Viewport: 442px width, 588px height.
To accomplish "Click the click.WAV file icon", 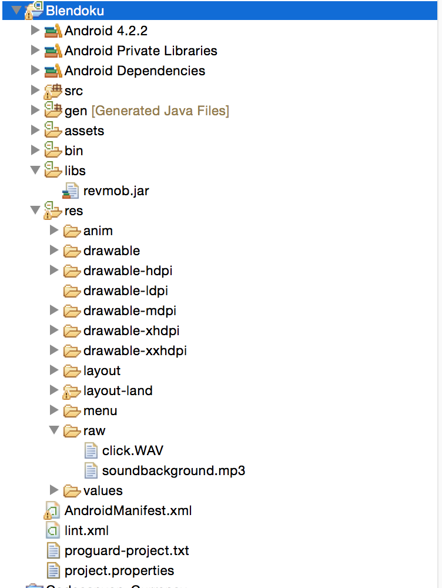I will point(91,451).
